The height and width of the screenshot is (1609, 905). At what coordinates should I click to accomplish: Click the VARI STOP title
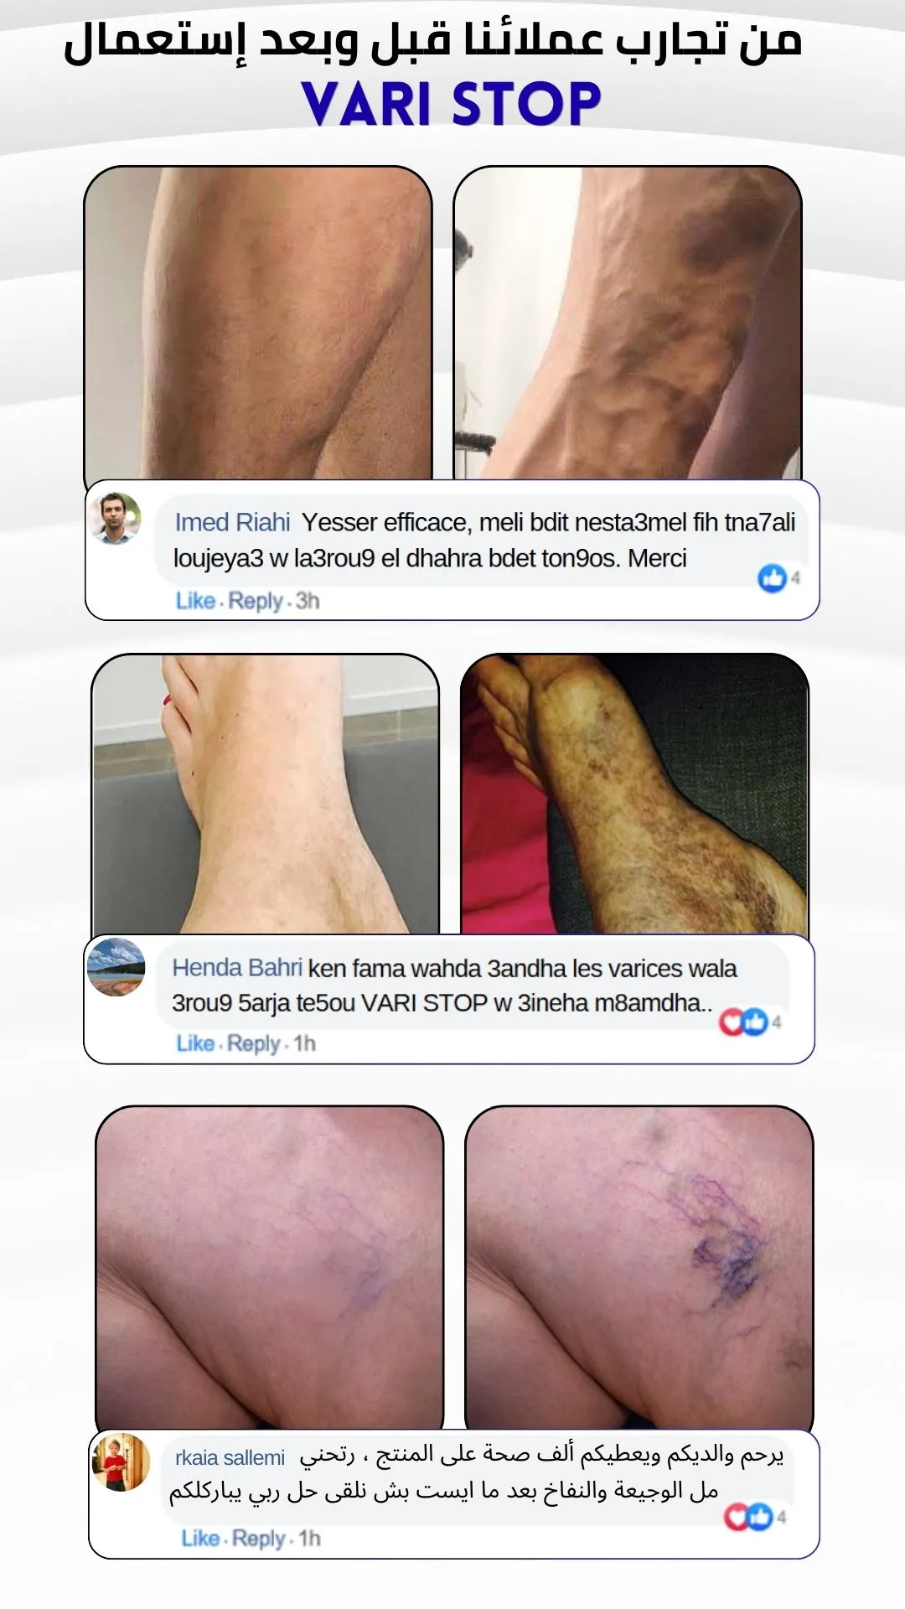click(451, 104)
